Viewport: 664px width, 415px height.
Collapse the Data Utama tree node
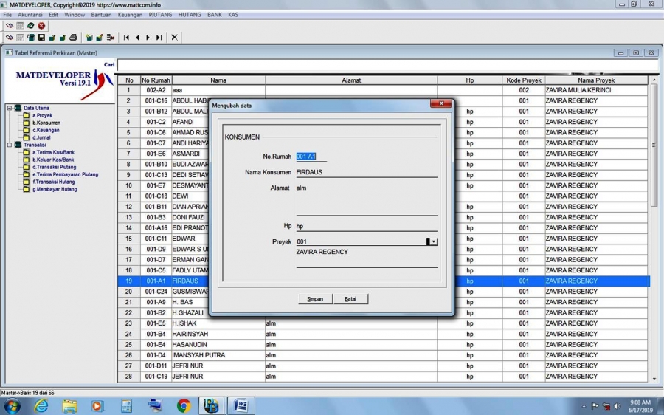click(10, 108)
